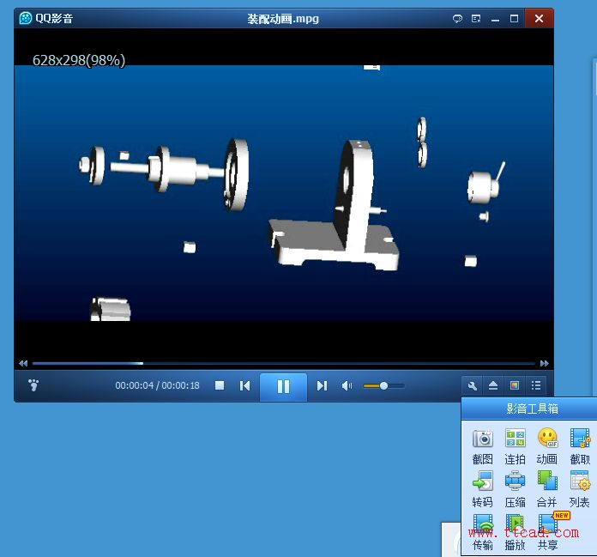Screen dimensions: 597x557
Task: Skip to the next video
Action: click(322, 386)
